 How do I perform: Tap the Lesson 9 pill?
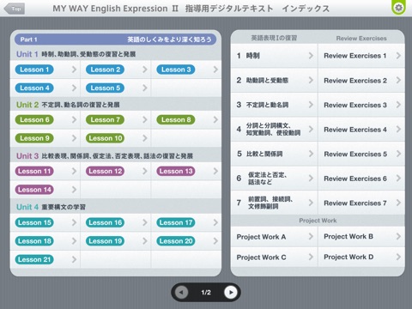tap(34, 138)
